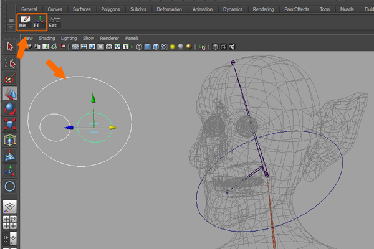The image size is (374, 249).
Task: Switch to the Curves shelf tab
Action: (x=55, y=9)
